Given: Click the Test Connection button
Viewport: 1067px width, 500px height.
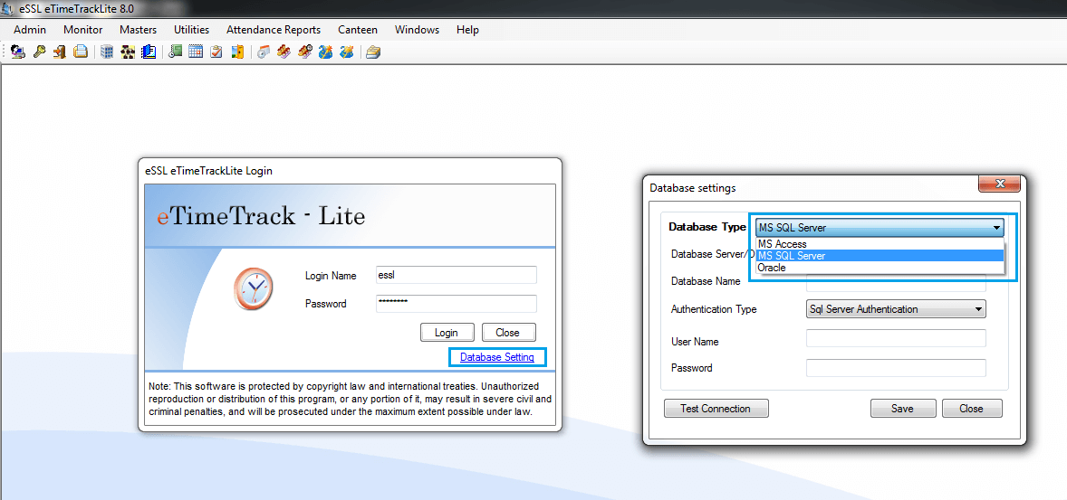Looking at the screenshot, I should pyautogui.click(x=716, y=409).
